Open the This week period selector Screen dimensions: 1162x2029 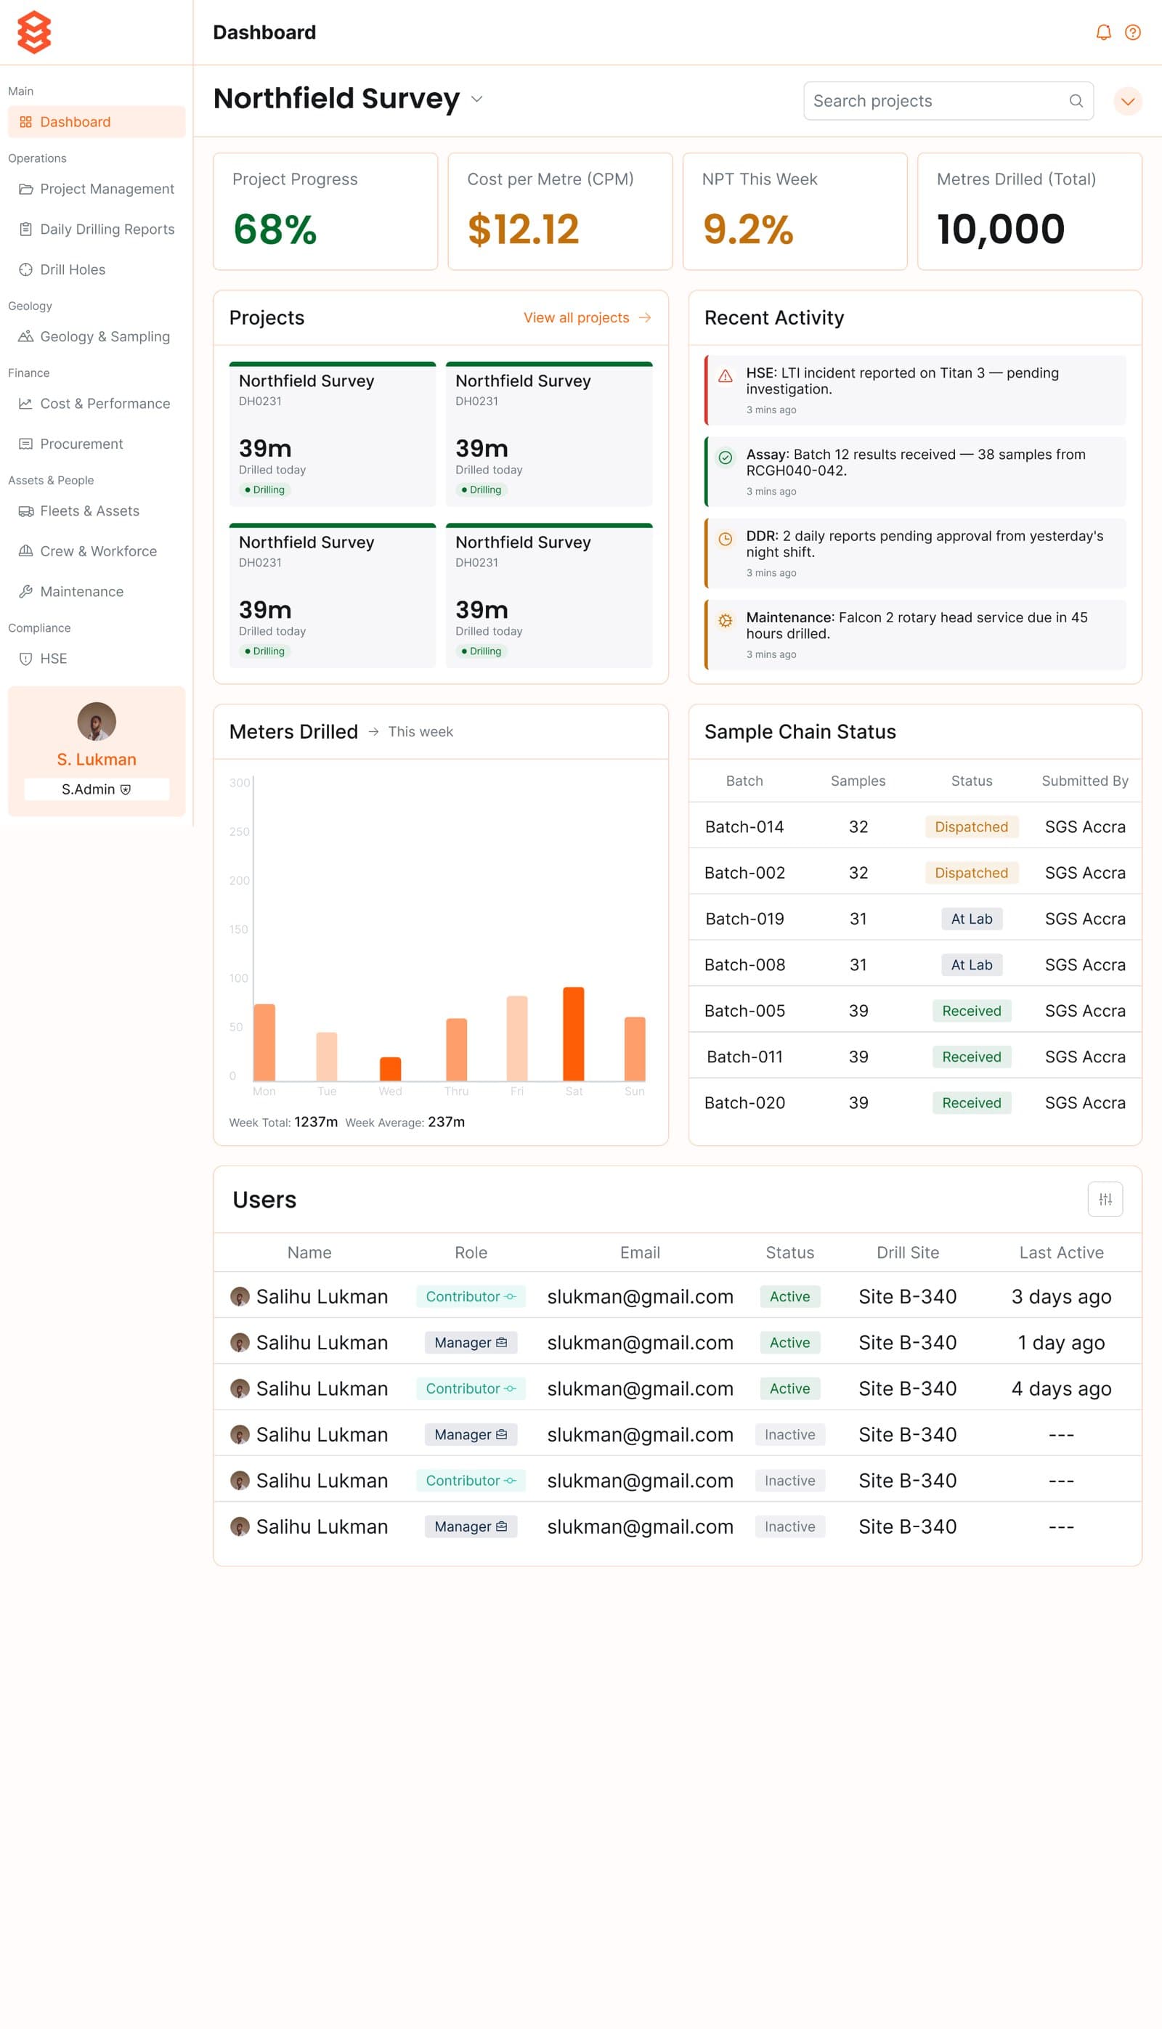420,732
